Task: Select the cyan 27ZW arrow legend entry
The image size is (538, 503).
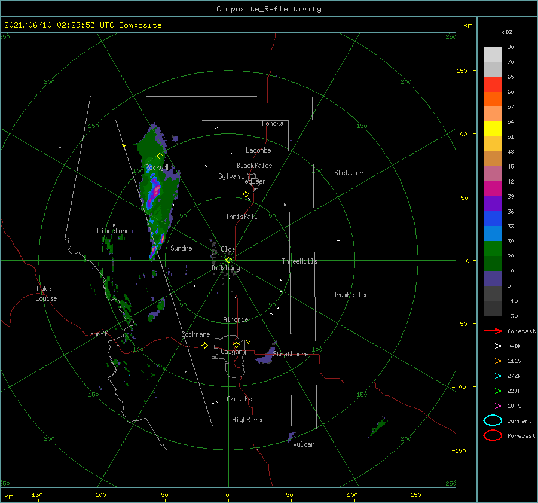Action: tap(493, 376)
